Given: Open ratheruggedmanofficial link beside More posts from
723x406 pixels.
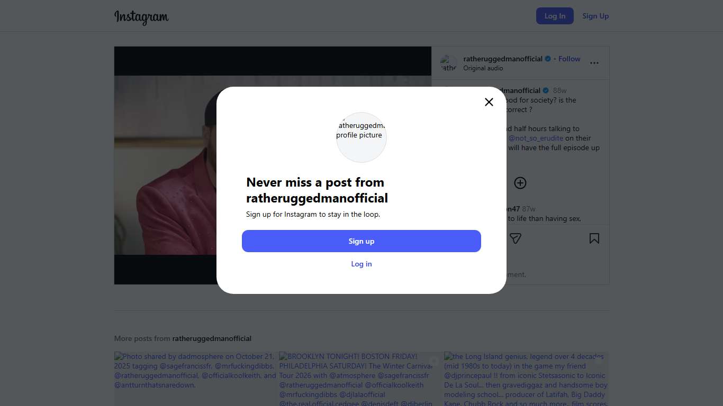Looking at the screenshot, I should click(212, 338).
